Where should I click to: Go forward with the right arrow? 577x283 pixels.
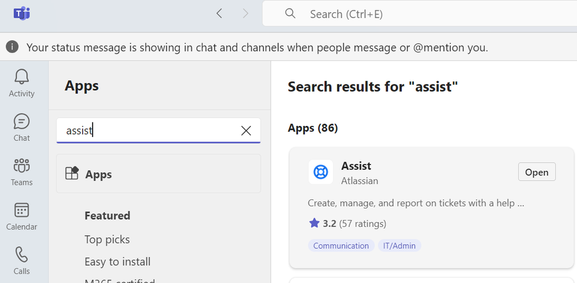tap(246, 14)
